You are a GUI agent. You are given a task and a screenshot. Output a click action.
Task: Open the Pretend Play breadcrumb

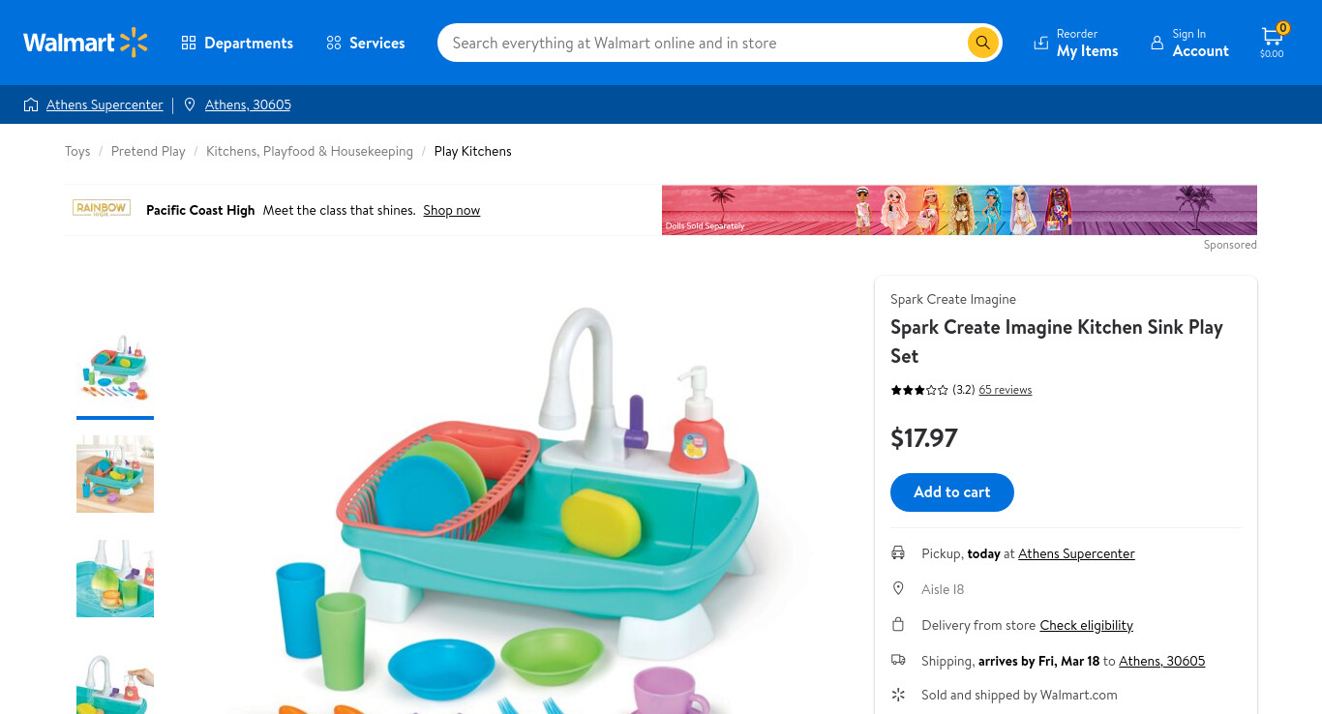148,151
